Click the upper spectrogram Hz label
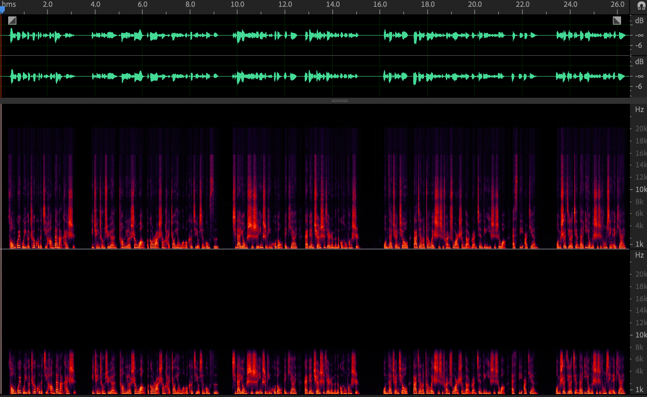Image resolution: width=647 pixels, height=397 pixels. (x=639, y=110)
